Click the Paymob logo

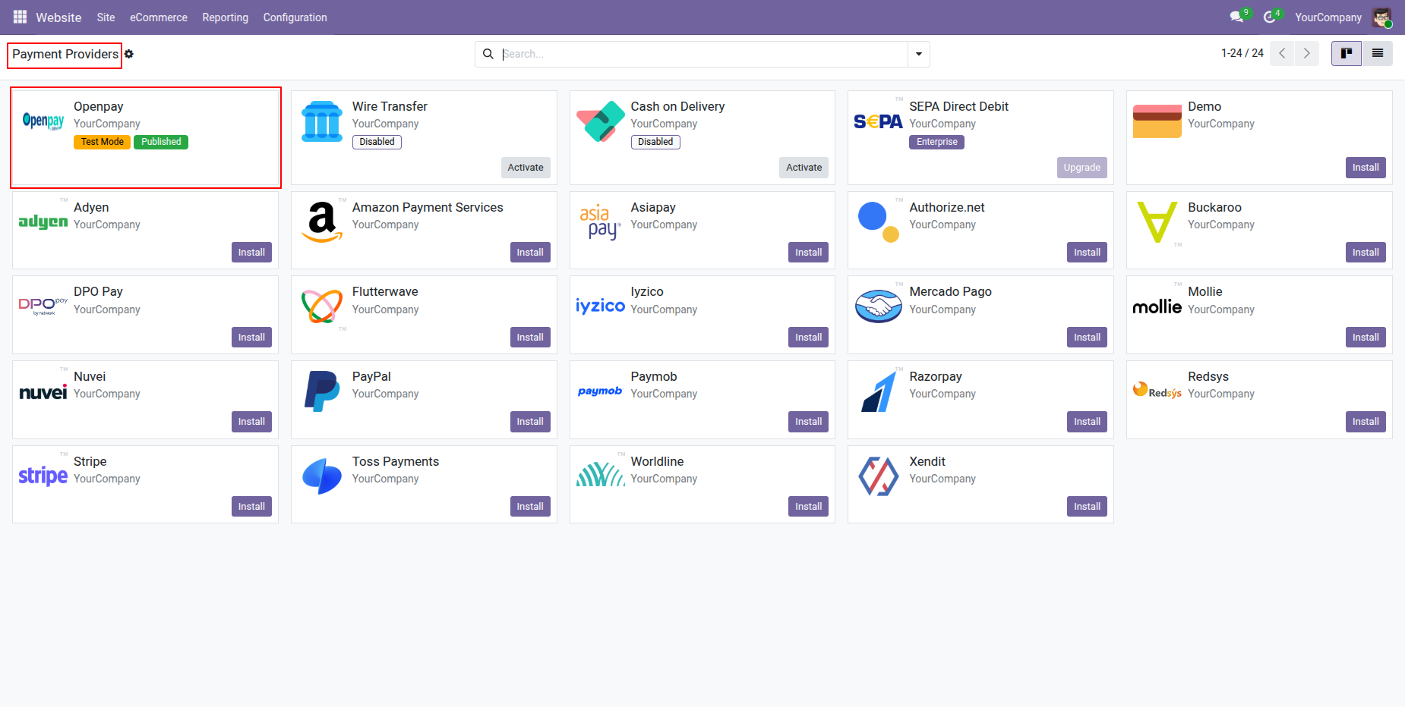(x=601, y=391)
